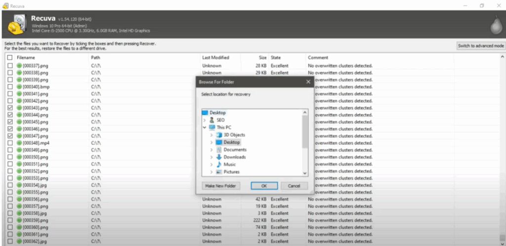Toggle the select-all checkbox in header

10,58
